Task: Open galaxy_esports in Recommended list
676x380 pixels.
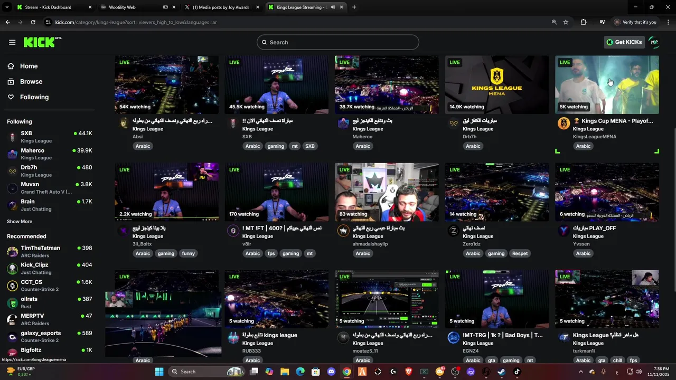Action: 50,337
